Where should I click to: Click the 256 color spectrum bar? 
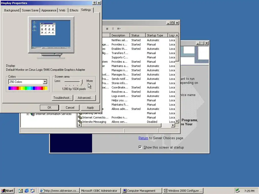pos(28,88)
